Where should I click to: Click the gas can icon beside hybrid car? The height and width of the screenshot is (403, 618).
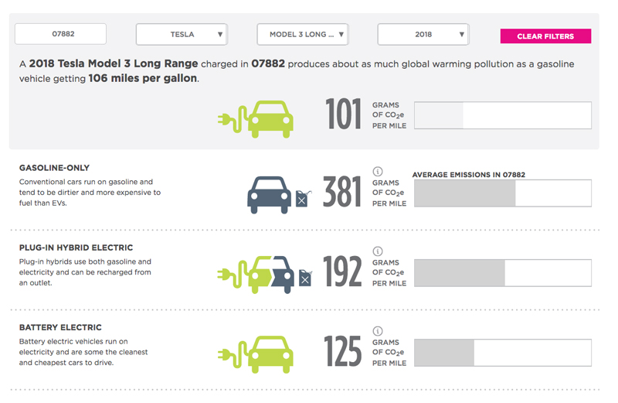[305, 278]
